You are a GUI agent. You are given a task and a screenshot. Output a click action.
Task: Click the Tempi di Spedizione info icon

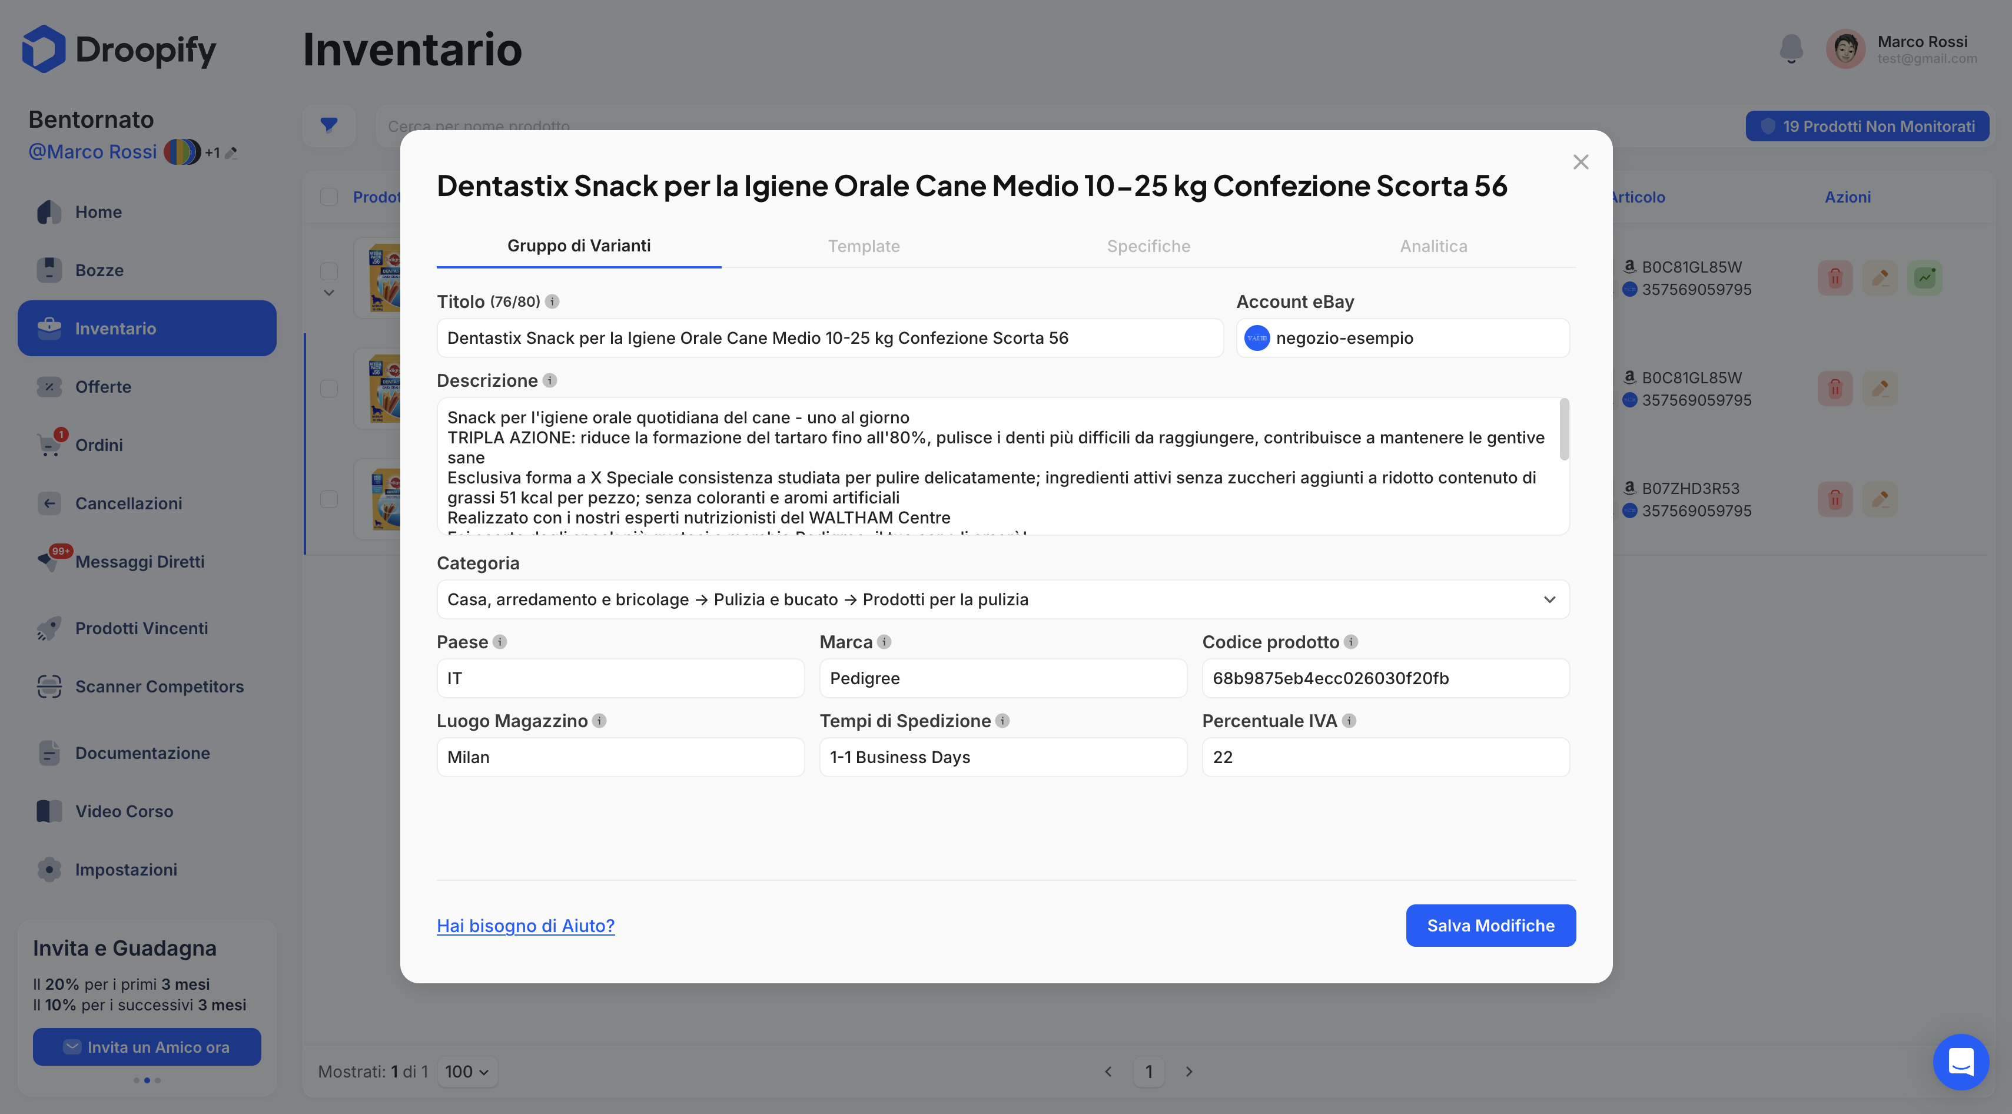coord(1003,721)
